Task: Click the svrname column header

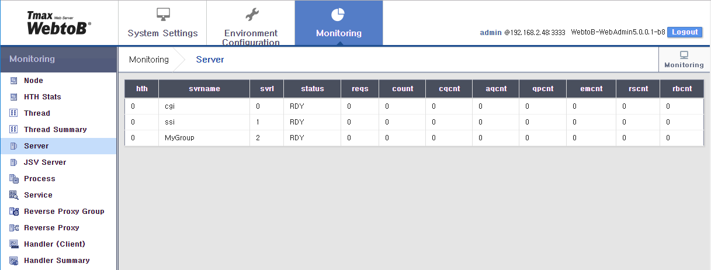Action: coord(204,89)
